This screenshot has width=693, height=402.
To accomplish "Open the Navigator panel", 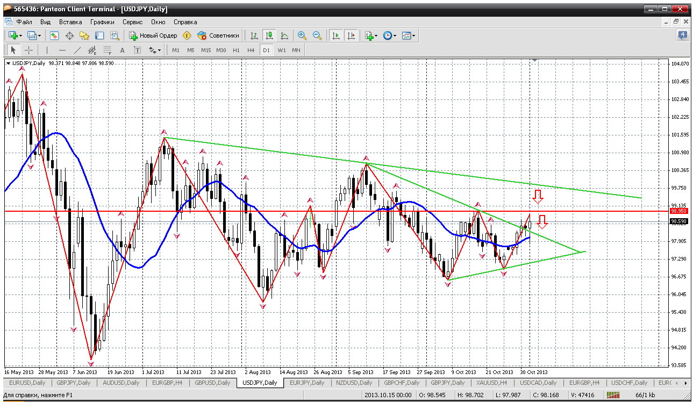I will pyautogui.click(x=84, y=35).
